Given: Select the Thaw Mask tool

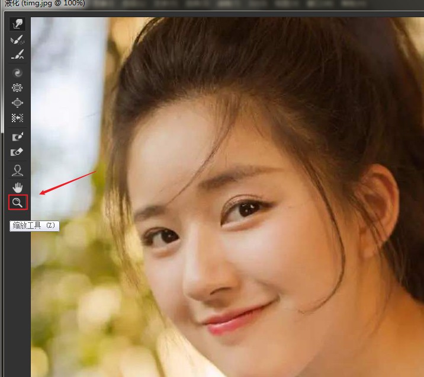Looking at the screenshot, I should (x=18, y=152).
